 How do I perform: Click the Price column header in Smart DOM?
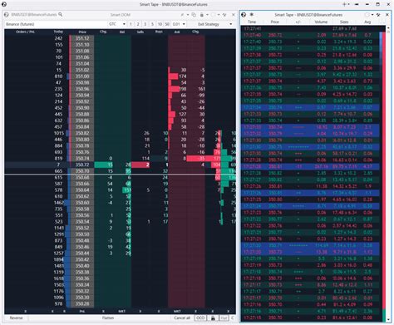pos(82,32)
